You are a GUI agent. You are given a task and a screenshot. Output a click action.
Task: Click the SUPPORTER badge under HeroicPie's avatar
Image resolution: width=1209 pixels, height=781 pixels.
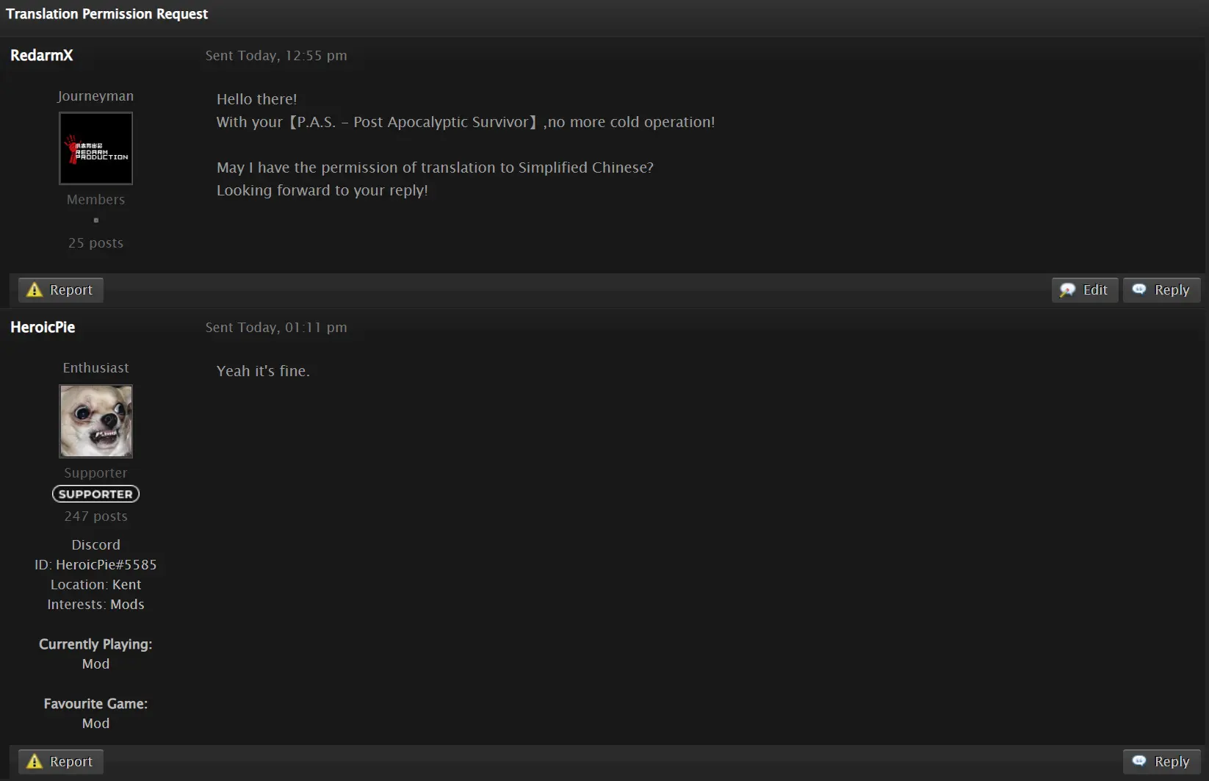click(95, 494)
